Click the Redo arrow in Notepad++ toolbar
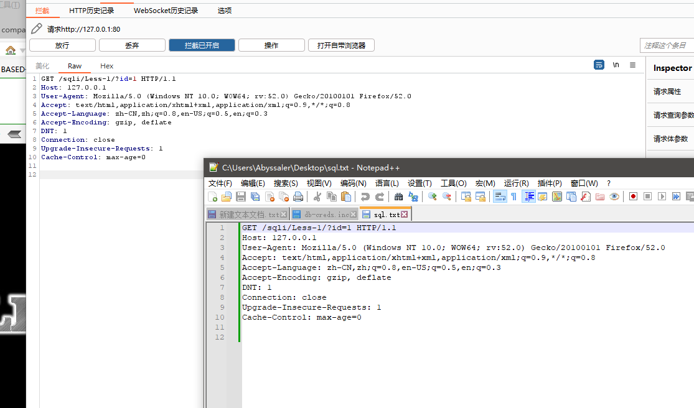 pyautogui.click(x=380, y=197)
